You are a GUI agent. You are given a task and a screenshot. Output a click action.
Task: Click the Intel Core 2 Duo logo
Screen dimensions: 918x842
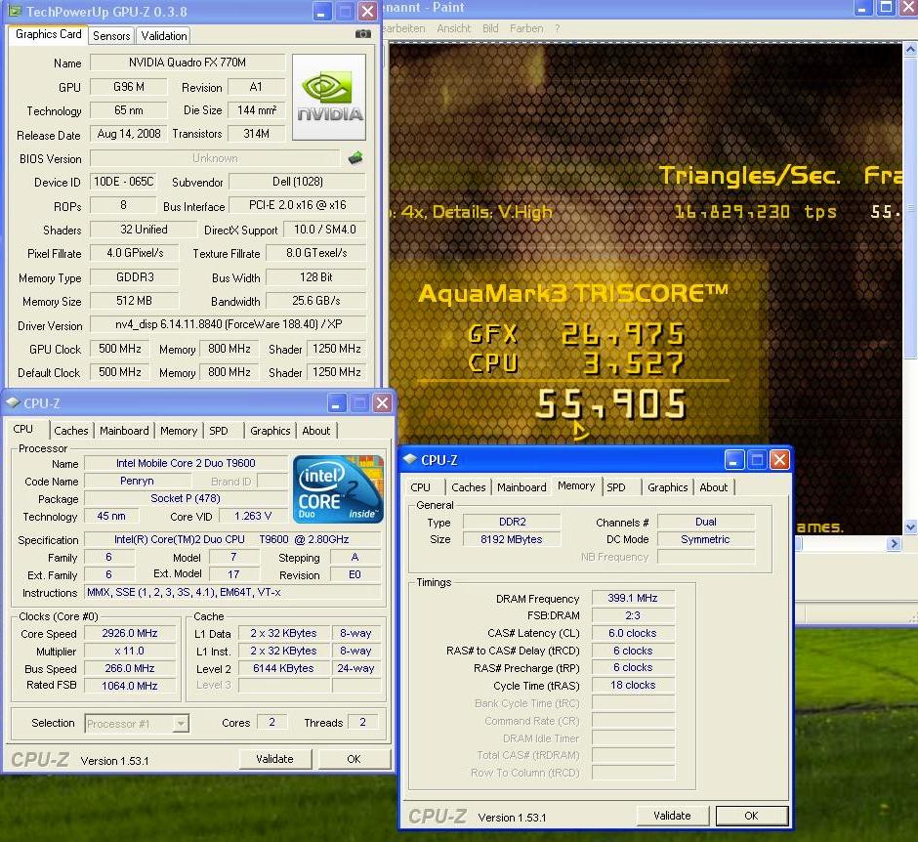[338, 489]
